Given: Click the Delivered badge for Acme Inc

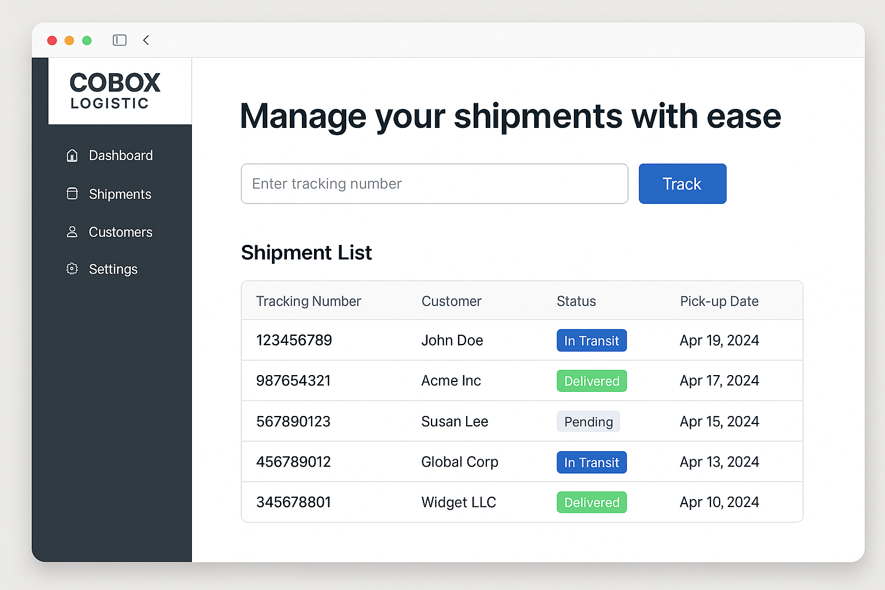Looking at the screenshot, I should pyautogui.click(x=591, y=380).
